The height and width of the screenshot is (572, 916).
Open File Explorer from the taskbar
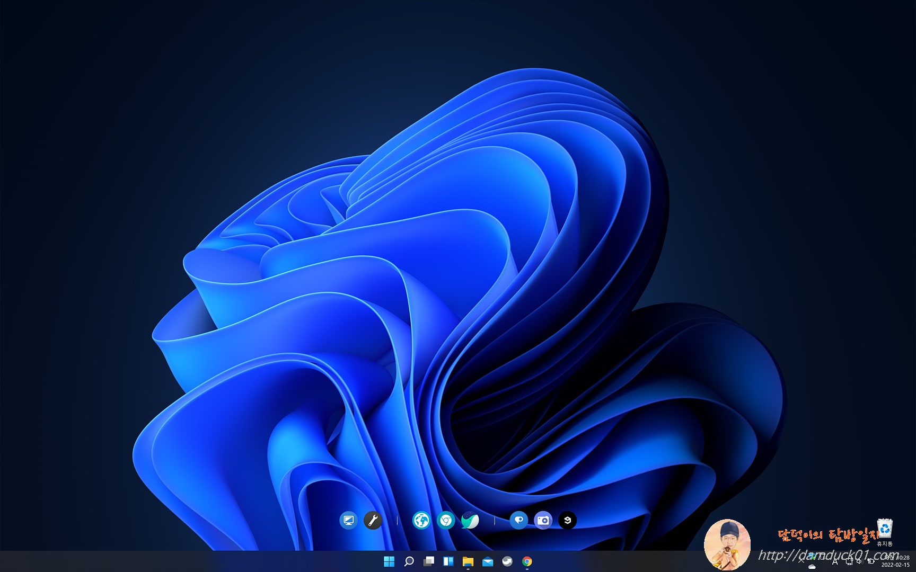tap(468, 561)
